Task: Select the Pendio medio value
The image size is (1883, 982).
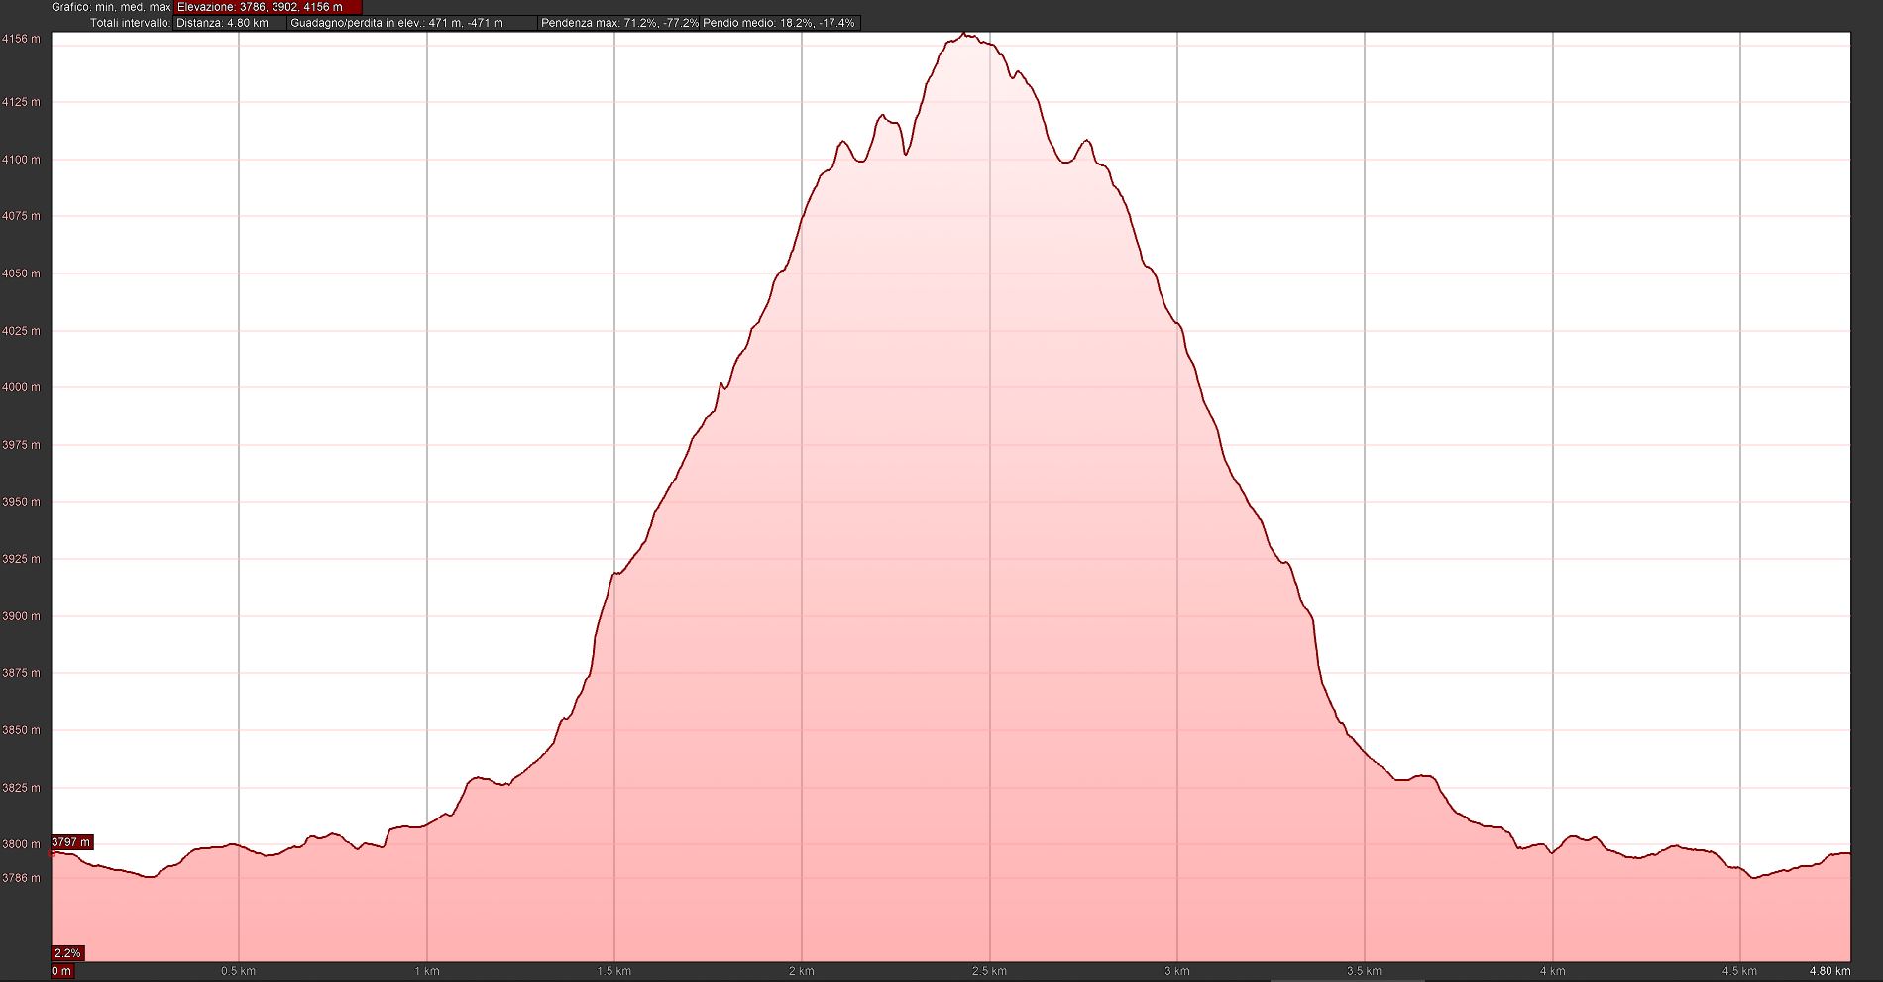Action: 779,23
